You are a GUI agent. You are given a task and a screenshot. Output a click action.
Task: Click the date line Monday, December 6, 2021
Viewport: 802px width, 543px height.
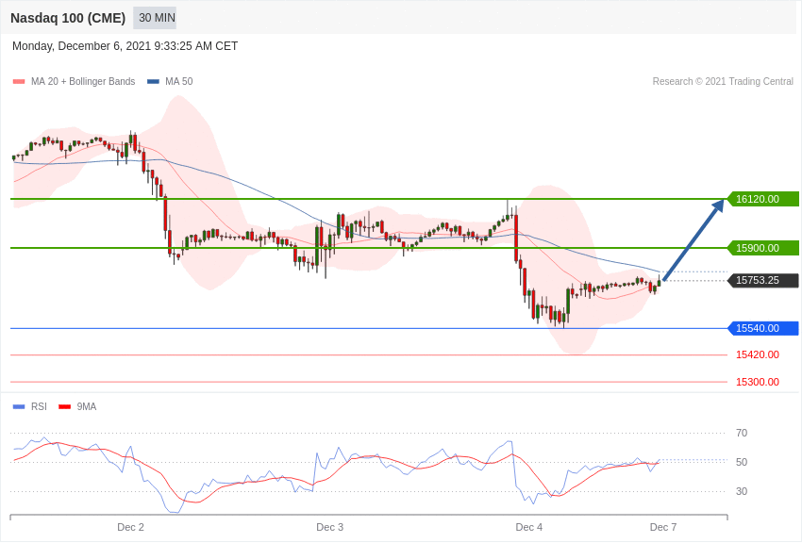click(125, 46)
